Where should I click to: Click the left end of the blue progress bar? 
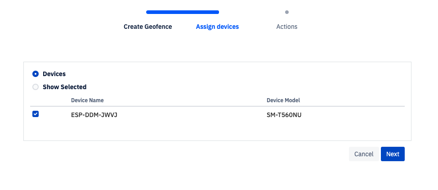149,12
